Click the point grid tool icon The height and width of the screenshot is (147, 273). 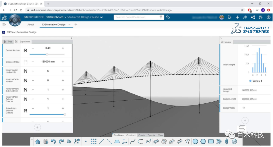(94, 141)
